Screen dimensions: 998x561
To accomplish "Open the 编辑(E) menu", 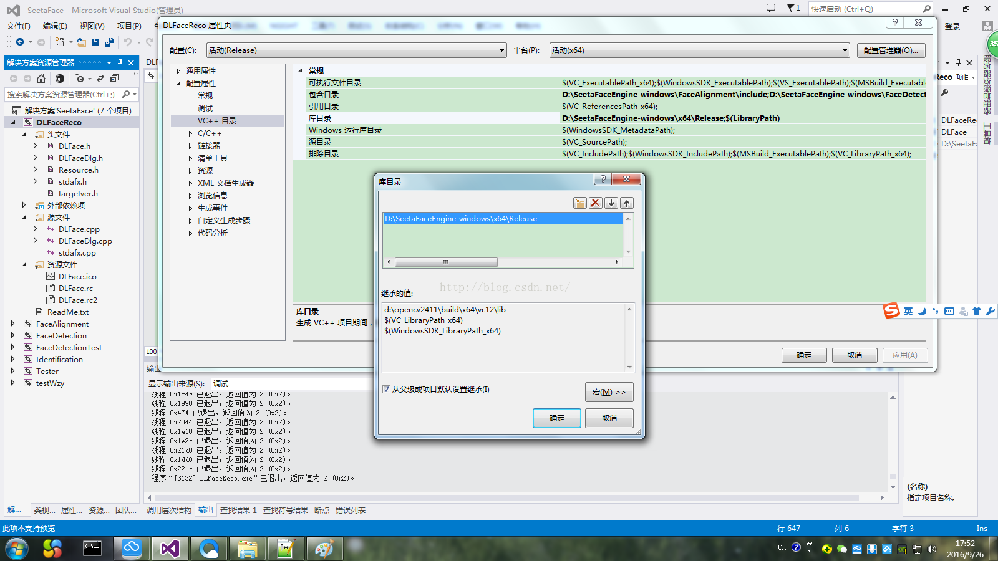I will (55, 26).
